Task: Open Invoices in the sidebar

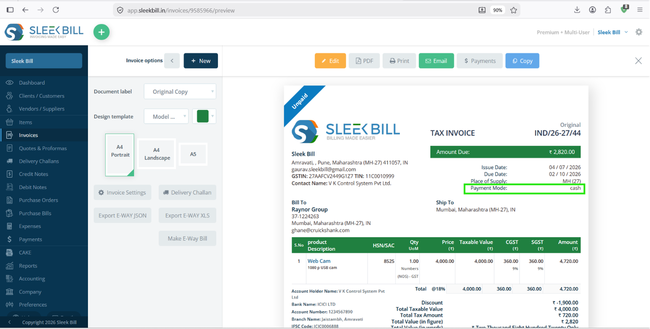Action: (x=44, y=135)
